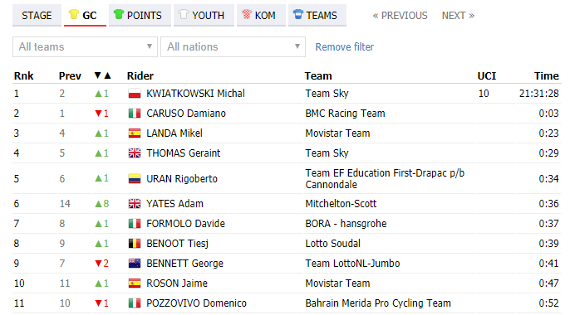Go to NEXT stage results

point(458,16)
